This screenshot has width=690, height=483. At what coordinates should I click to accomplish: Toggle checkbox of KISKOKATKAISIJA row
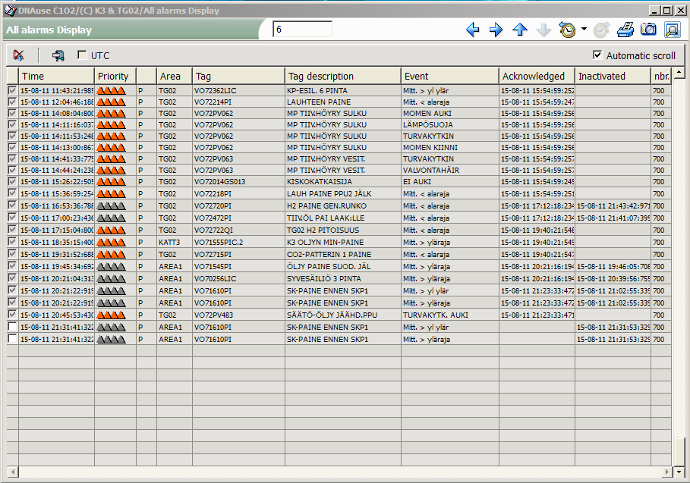(x=12, y=181)
